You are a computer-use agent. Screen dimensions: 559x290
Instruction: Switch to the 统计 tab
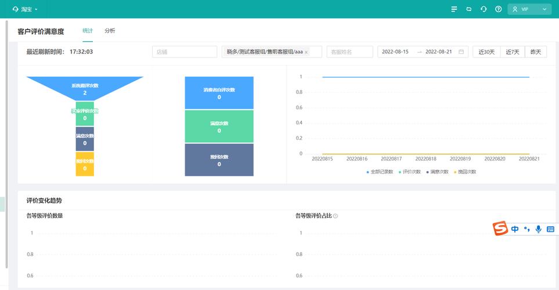[87, 31]
